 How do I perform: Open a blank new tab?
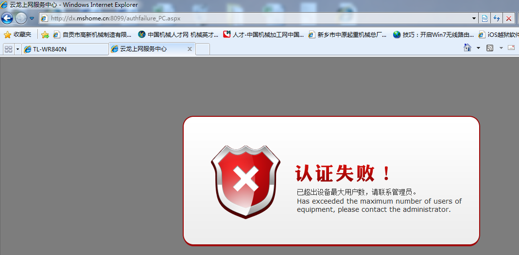tap(203, 49)
